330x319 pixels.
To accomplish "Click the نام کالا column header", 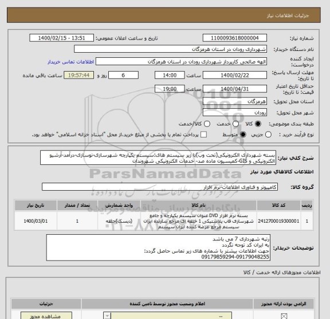I will pos(198,205).
